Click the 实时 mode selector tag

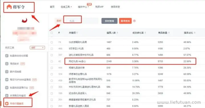(59, 21)
